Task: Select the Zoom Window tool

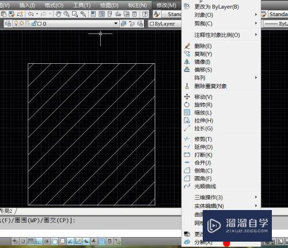Action: [75, 14]
